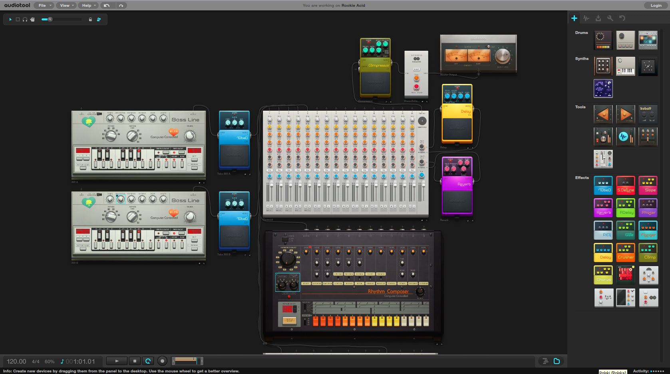Add the Kobolt mixer from Tools

click(x=648, y=114)
